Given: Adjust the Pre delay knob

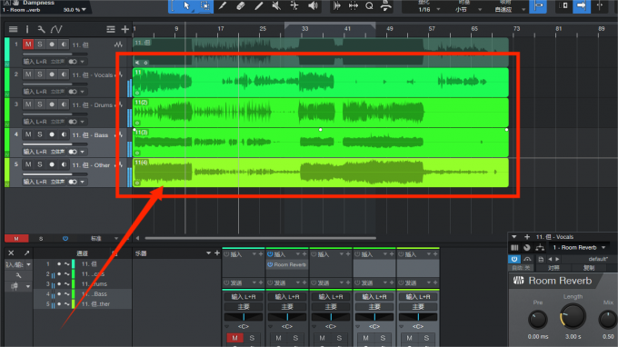Looking at the screenshot, I should (x=538, y=320).
